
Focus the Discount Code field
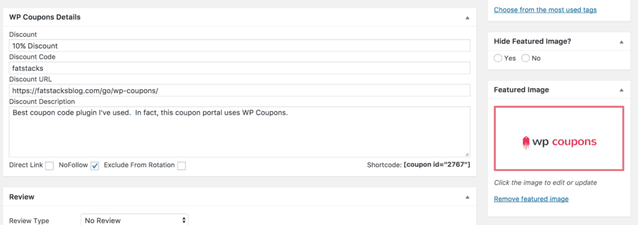pyautogui.click(x=239, y=68)
